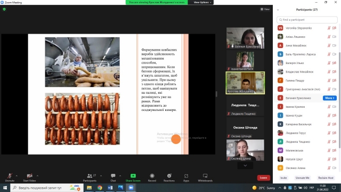Click the Windows taskbar search box
The height and width of the screenshot is (192, 341).
47,188
